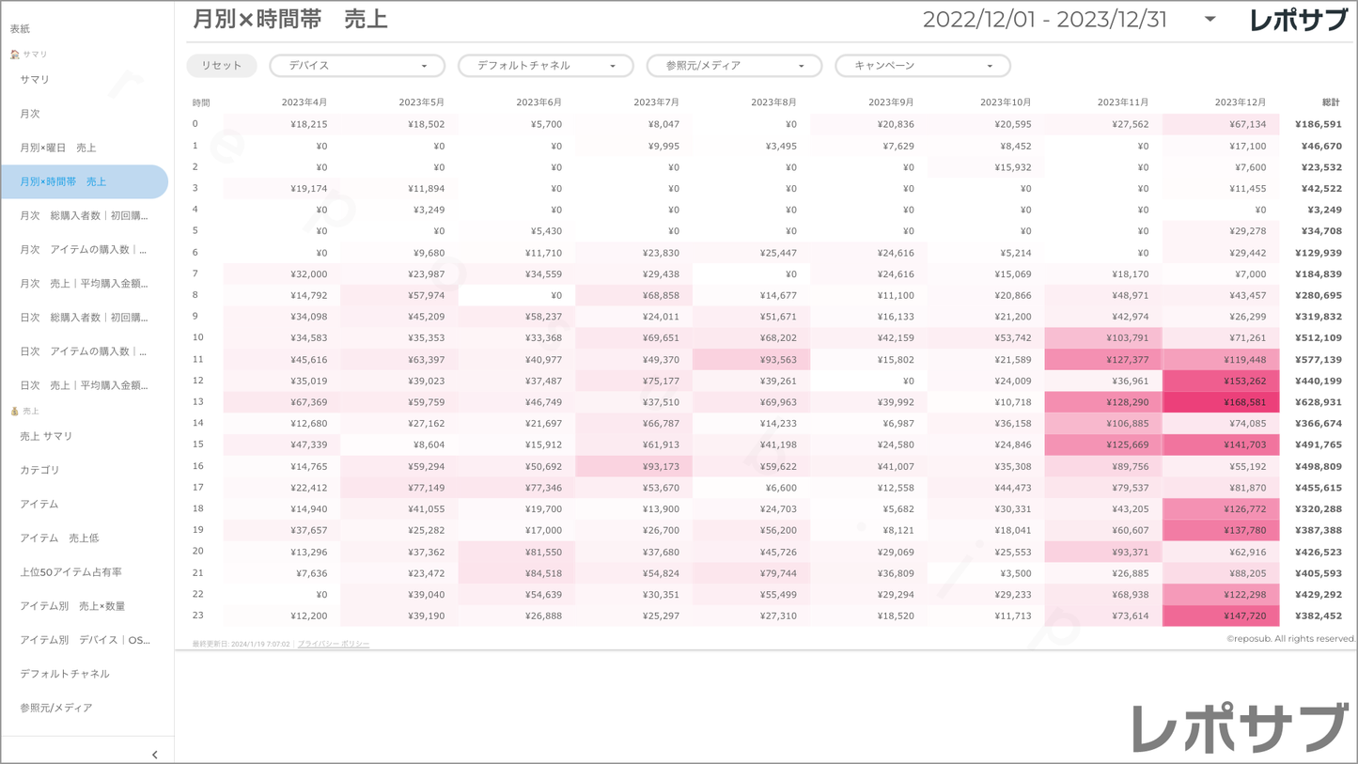Screen dimensions: 1358x764
Task: Click the 時間 column header
Action: click(201, 102)
